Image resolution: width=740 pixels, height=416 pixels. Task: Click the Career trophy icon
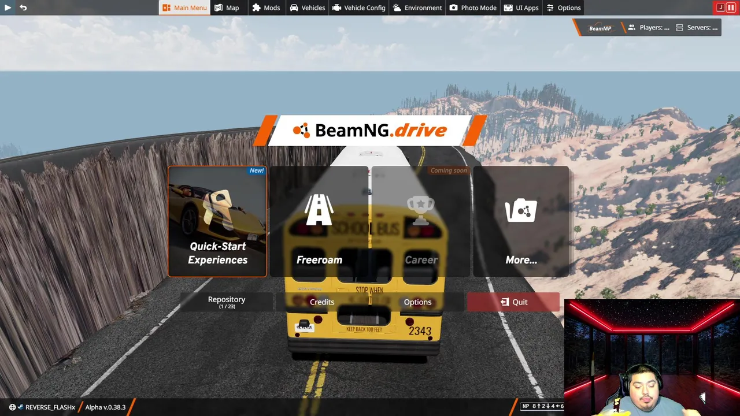click(421, 210)
